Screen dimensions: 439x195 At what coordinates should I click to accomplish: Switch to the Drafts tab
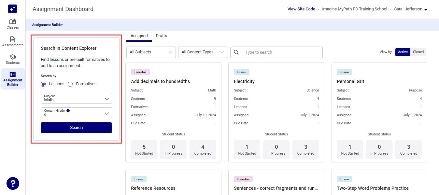tap(161, 36)
